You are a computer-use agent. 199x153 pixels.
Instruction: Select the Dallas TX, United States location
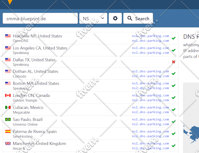34,60
